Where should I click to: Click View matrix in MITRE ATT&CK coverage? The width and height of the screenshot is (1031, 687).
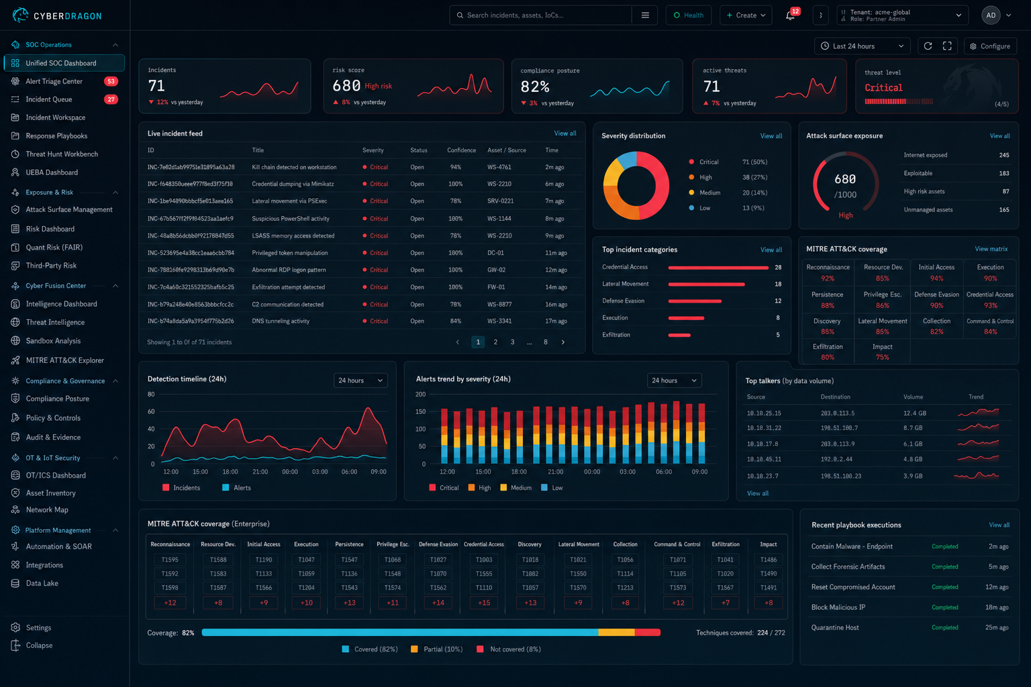991,249
